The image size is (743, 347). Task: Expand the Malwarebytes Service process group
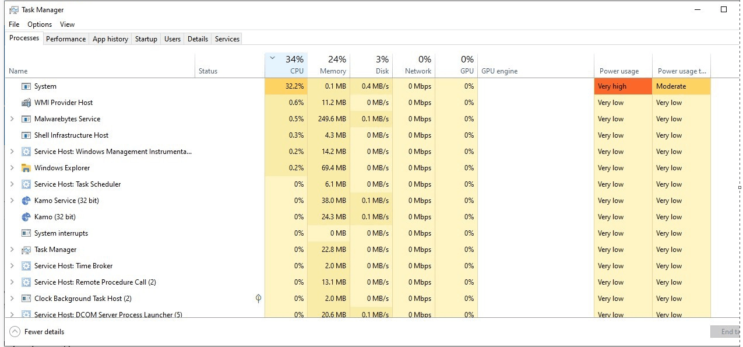point(12,119)
